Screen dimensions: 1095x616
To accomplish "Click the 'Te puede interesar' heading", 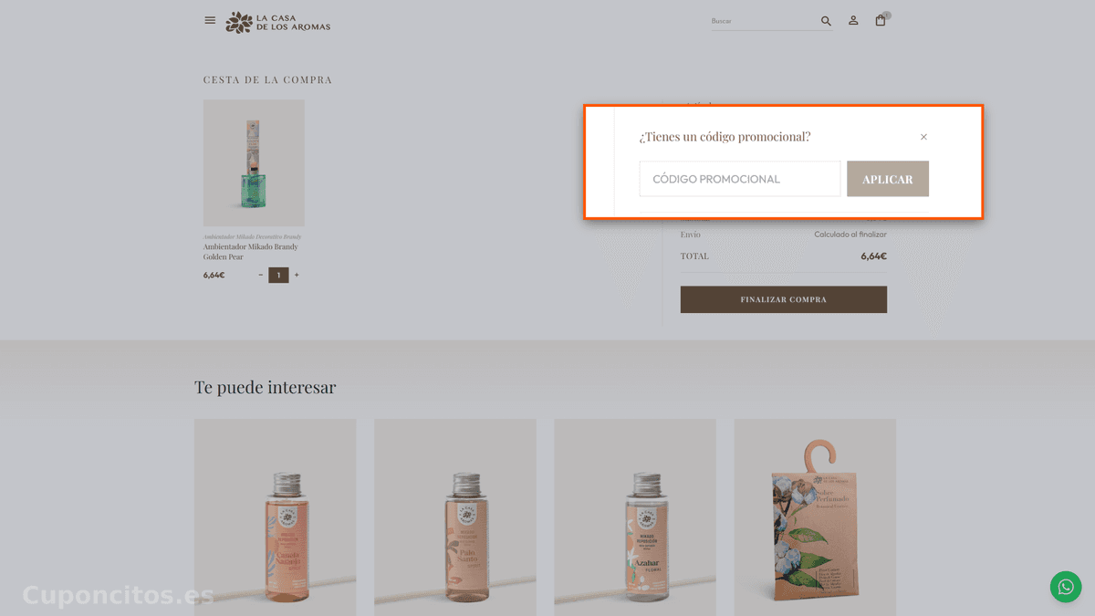I will [266, 387].
